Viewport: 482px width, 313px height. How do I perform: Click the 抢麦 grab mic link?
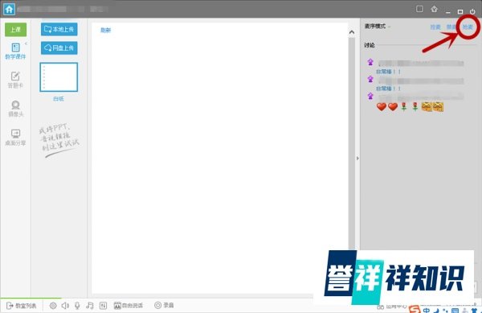tap(468, 27)
